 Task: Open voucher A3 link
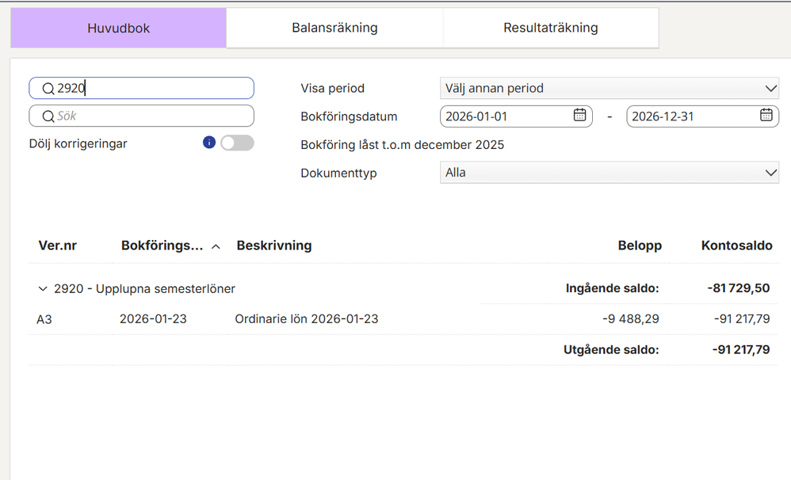tap(44, 319)
